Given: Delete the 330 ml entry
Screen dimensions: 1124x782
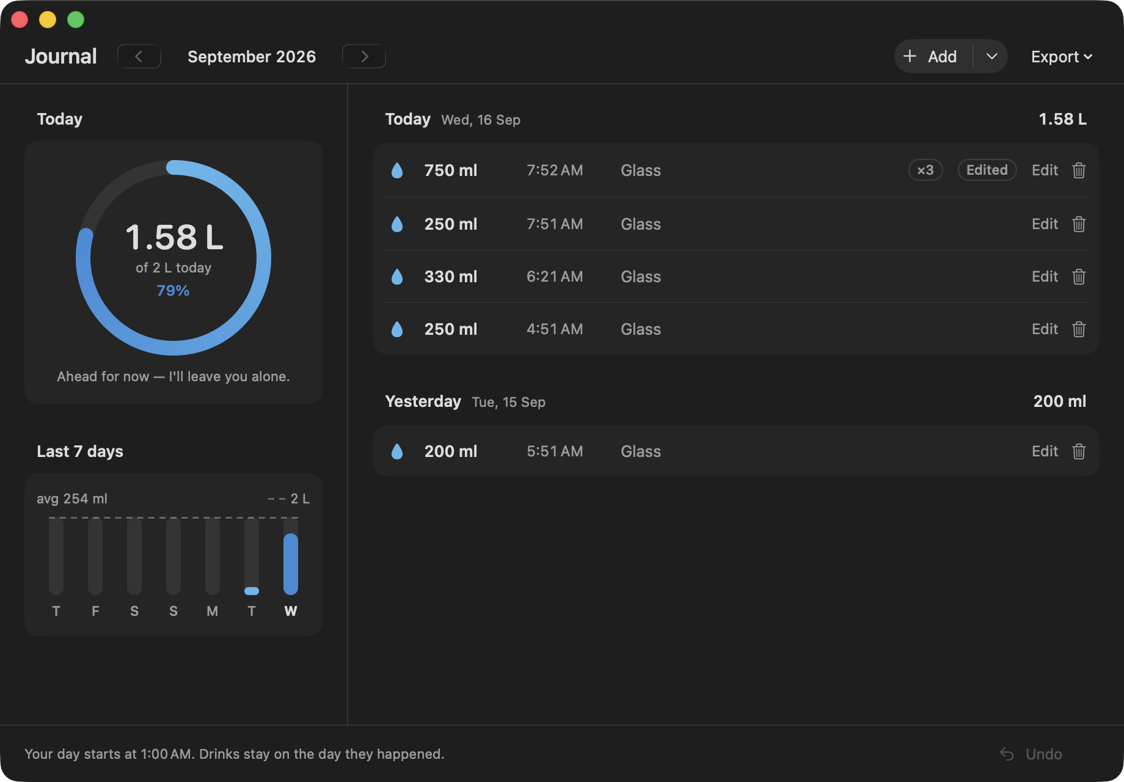Looking at the screenshot, I should click(1079, 277).
